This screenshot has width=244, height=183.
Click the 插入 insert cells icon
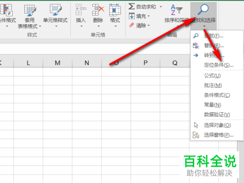pyautogui.click(x=81, y=10)
